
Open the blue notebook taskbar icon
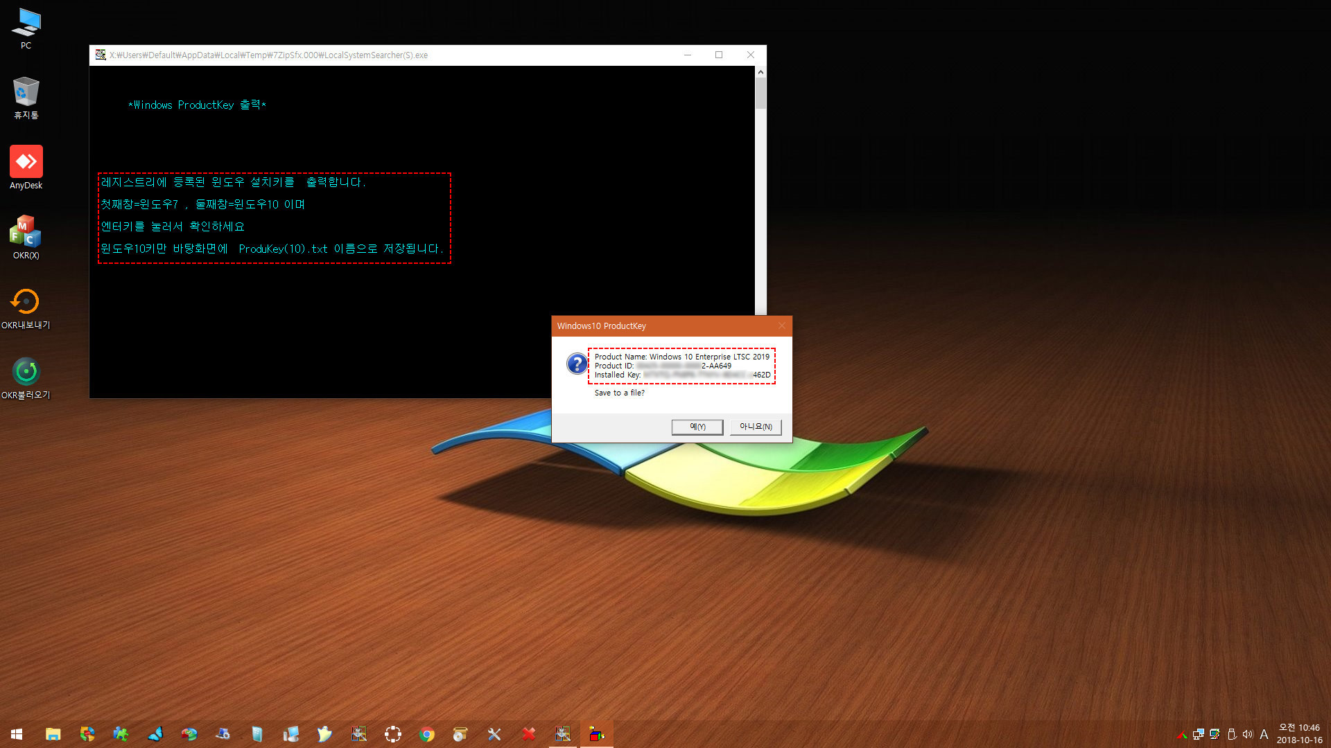point(257,734)
